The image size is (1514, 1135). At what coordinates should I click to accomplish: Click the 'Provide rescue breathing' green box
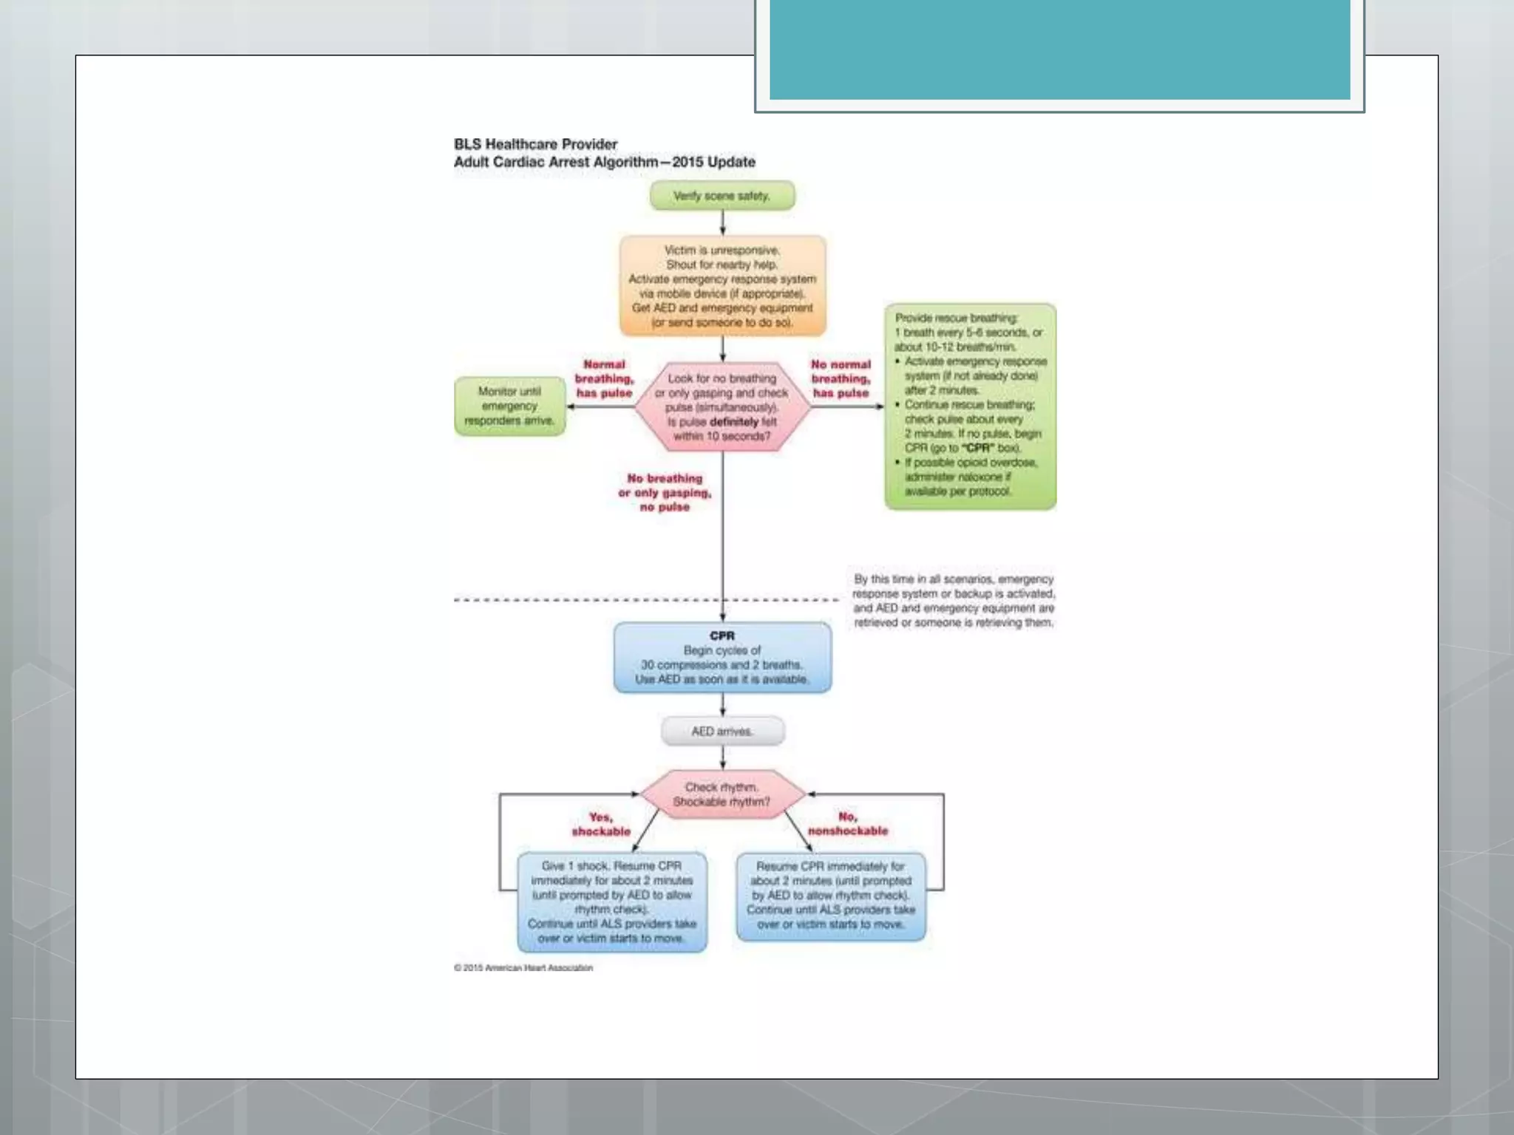[970, 405]
